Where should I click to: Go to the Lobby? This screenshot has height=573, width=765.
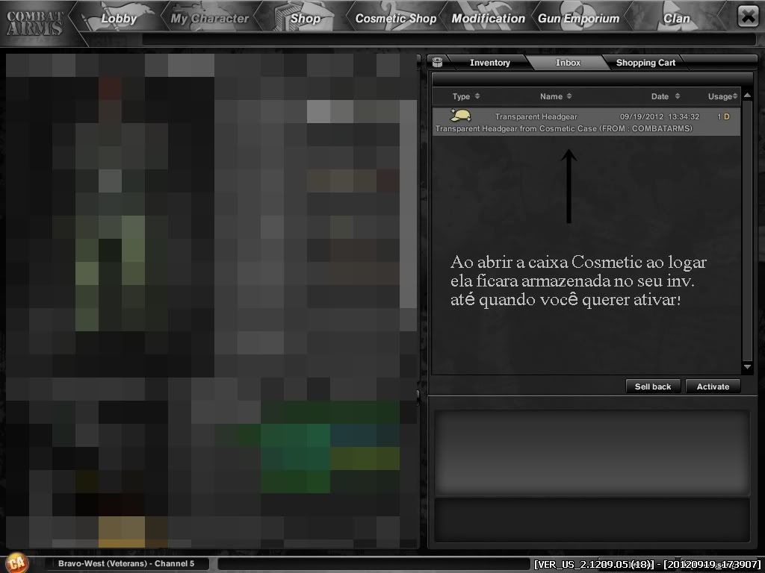pos(119,19)
